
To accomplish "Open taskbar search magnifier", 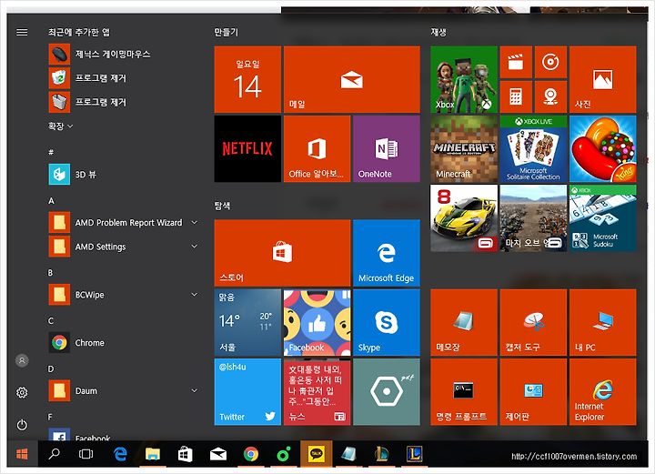I will pos(54,454).
